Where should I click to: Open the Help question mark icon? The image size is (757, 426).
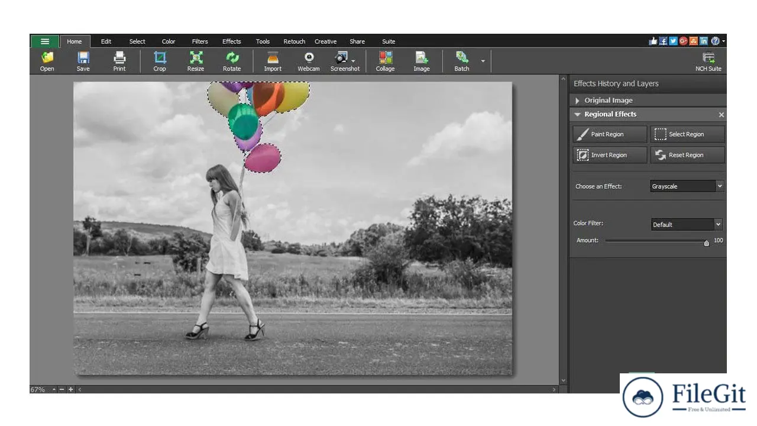click(715, 41)
